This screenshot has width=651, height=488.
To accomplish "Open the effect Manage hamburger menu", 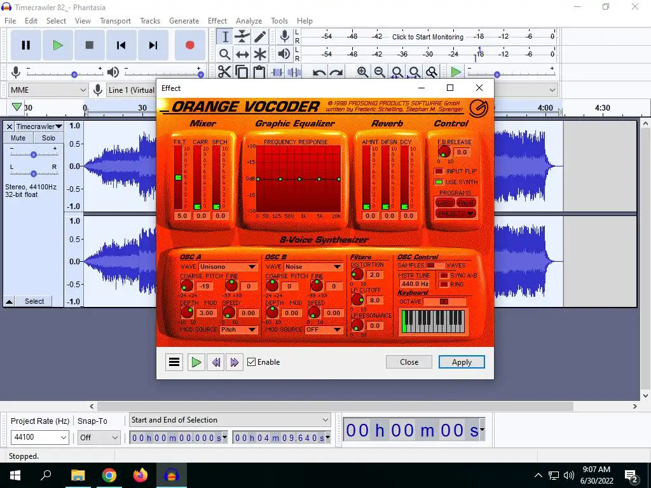I will click(174, 362).
